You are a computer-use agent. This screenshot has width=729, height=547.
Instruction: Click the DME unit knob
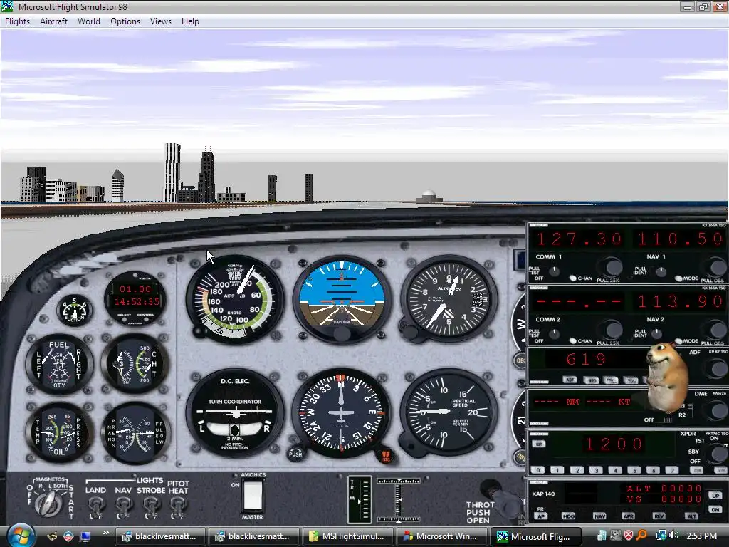(x=716, y=411)
